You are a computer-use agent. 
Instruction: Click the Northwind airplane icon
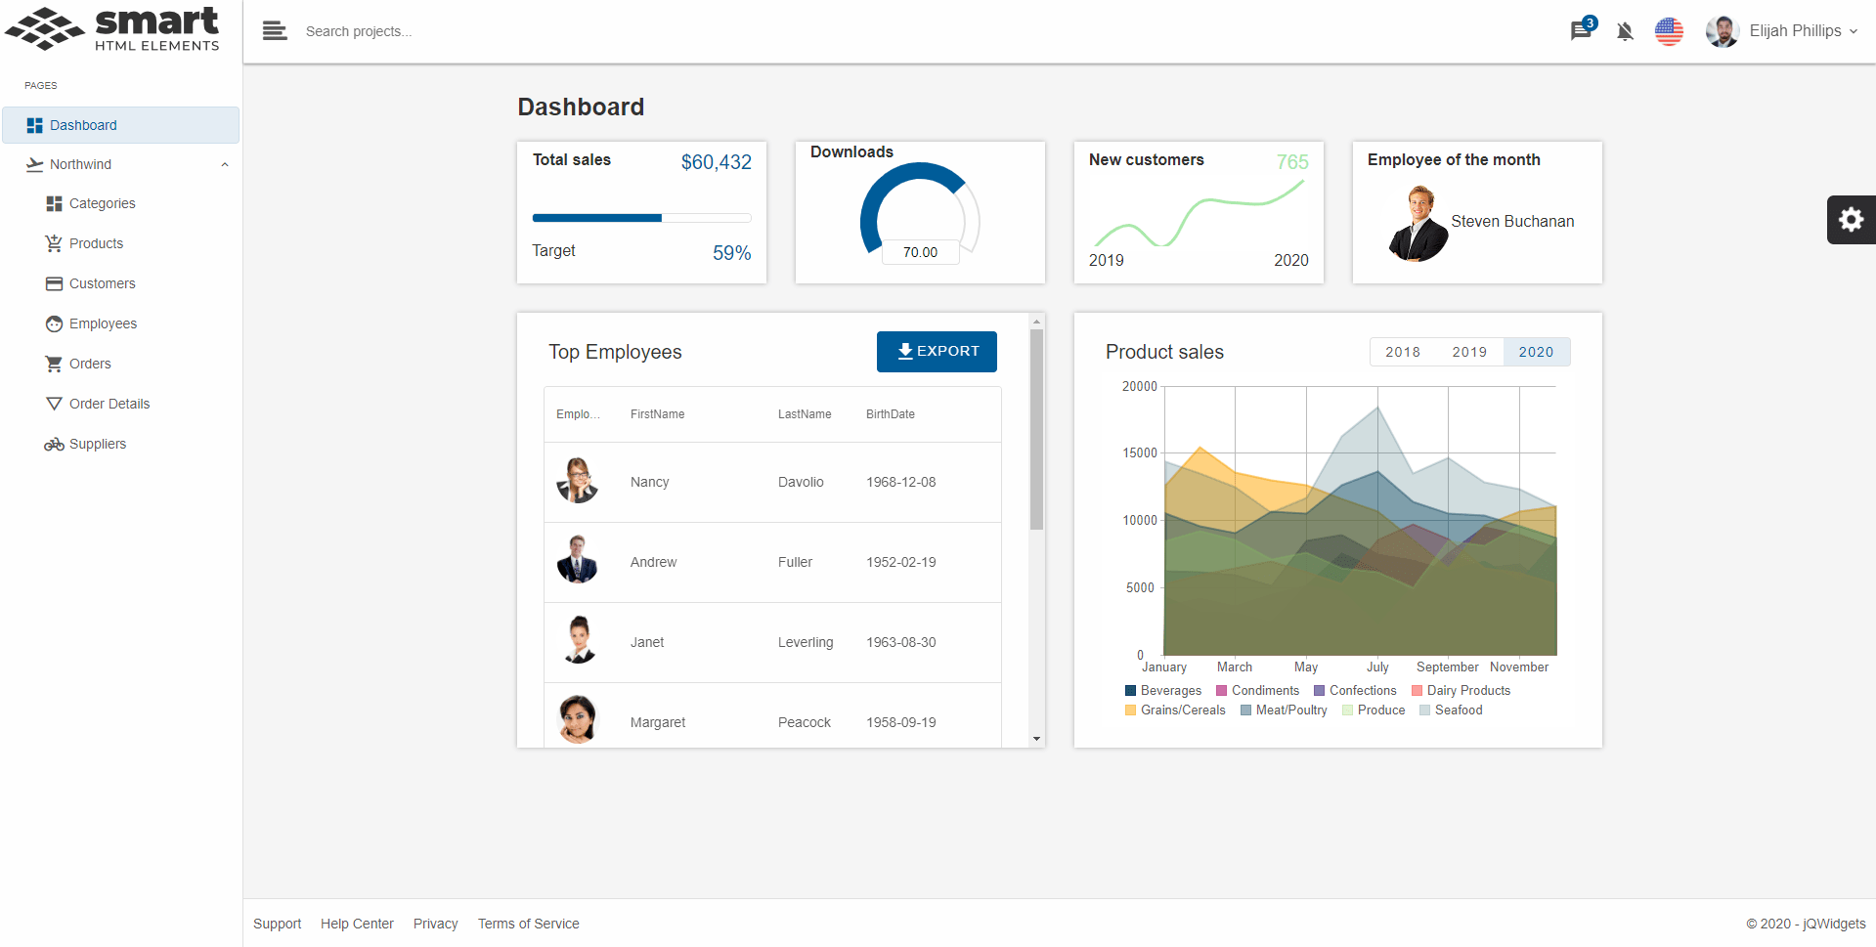coord(34,164)
